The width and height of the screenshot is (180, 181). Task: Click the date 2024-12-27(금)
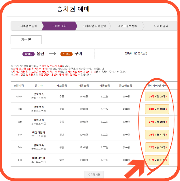pos(136,53)
